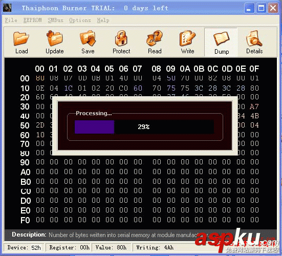Image resolution: width=282 pixels, height=256 pixels.
Task: Click byte 2D in row 50
Action: [40, 125]
